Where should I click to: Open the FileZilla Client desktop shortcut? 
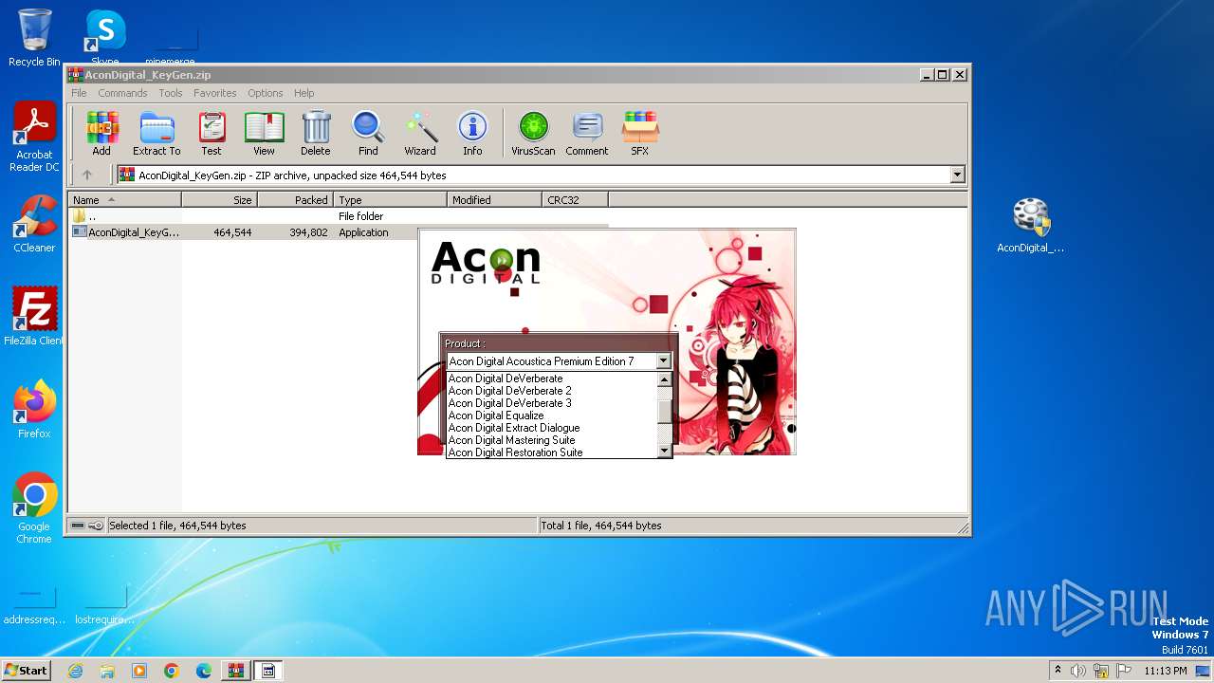(x=34, y=316)
